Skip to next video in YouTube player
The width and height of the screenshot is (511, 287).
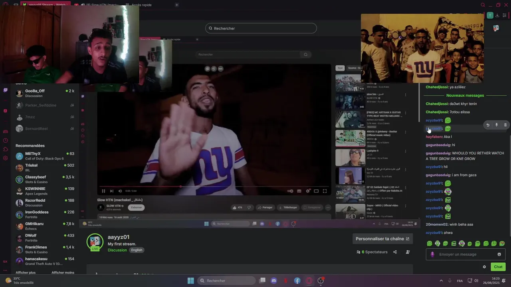click(x=112, y=191)
